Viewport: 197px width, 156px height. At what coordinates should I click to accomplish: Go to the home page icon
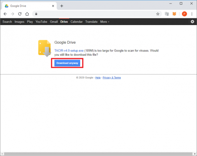click(x=27, y=14)
